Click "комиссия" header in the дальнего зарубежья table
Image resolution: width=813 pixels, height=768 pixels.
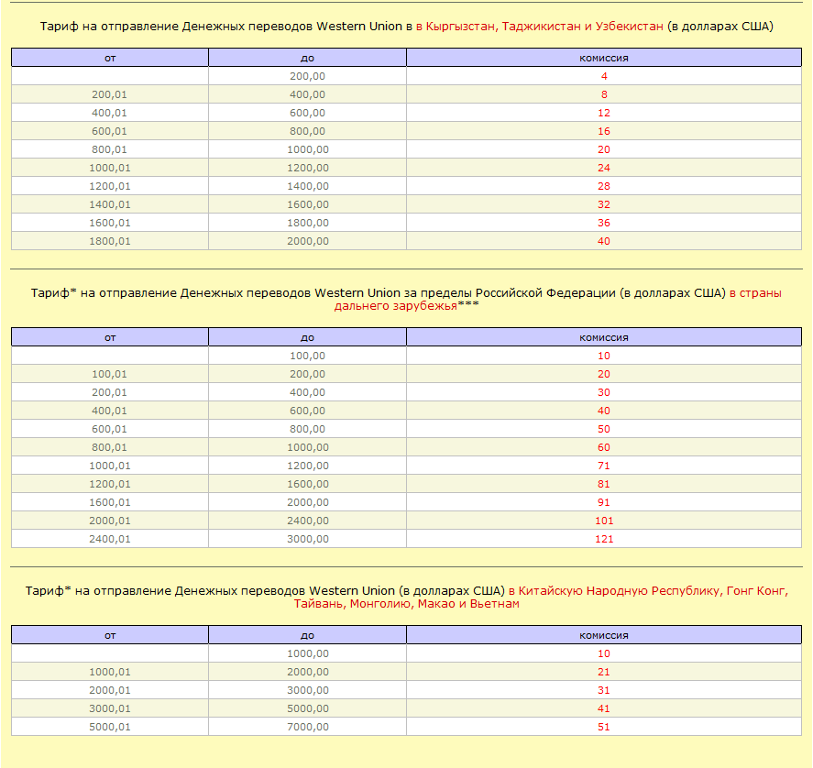(x=604, y=337)
